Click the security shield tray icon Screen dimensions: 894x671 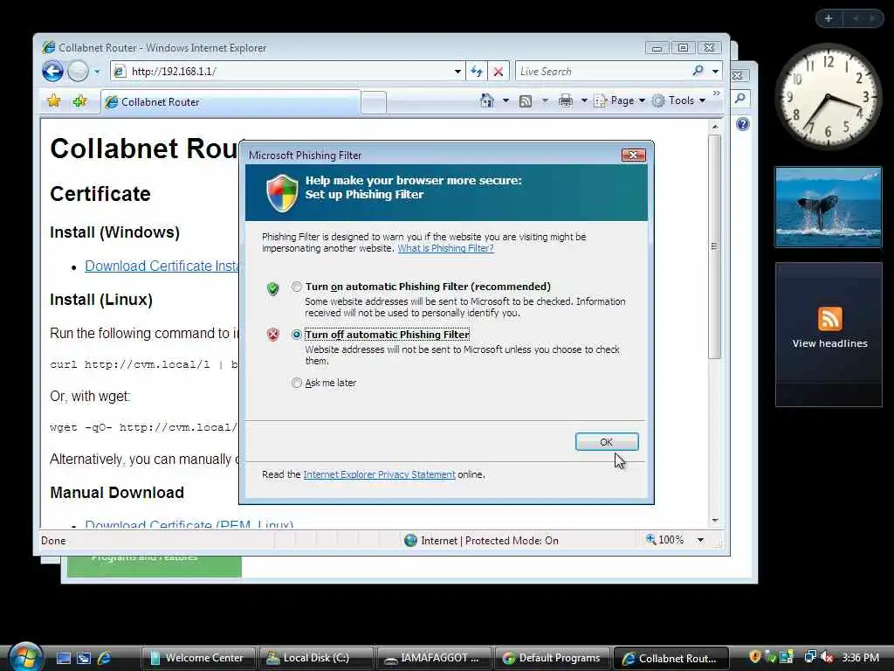tap(755, 657)
